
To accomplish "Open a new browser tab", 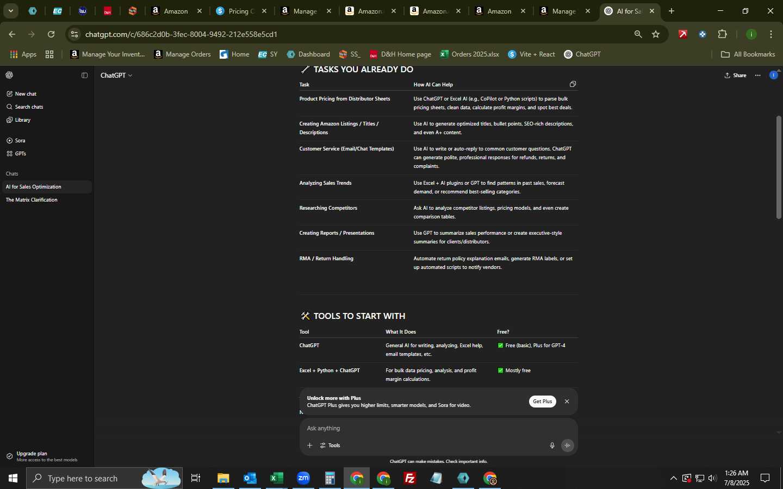I will pyautogui.click(x=672, y=11).
